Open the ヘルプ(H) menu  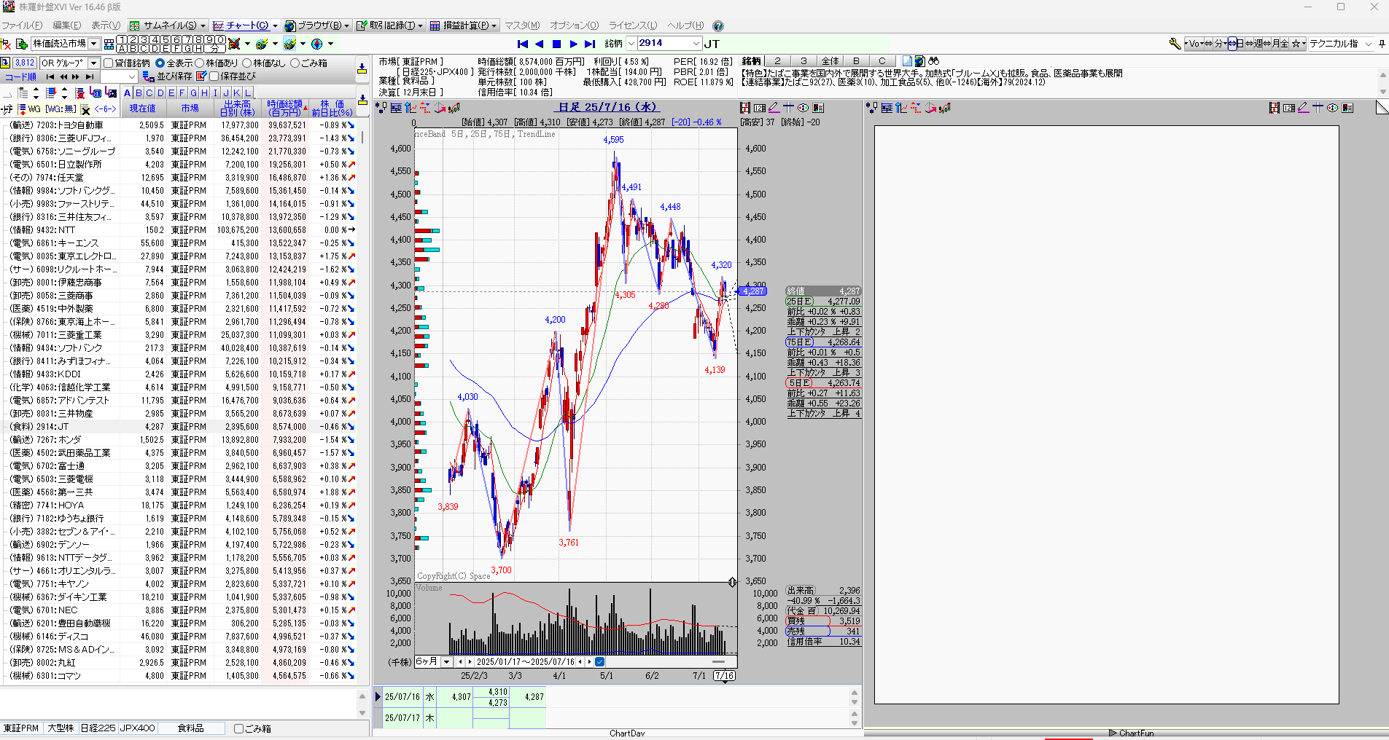click(x=686, y=25)
